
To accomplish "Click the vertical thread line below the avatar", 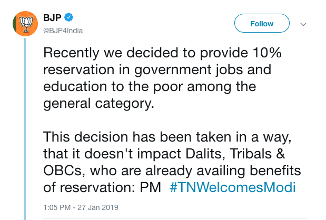I will 25,132.
